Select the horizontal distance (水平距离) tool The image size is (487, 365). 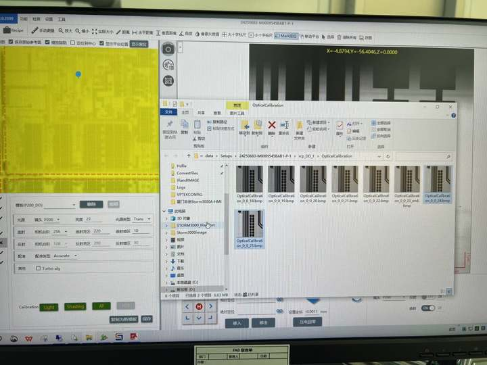pyautogui.click(x=143, y=32)
